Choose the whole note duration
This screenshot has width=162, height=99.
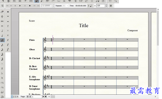pyautogui.click(x=2, y=26)
